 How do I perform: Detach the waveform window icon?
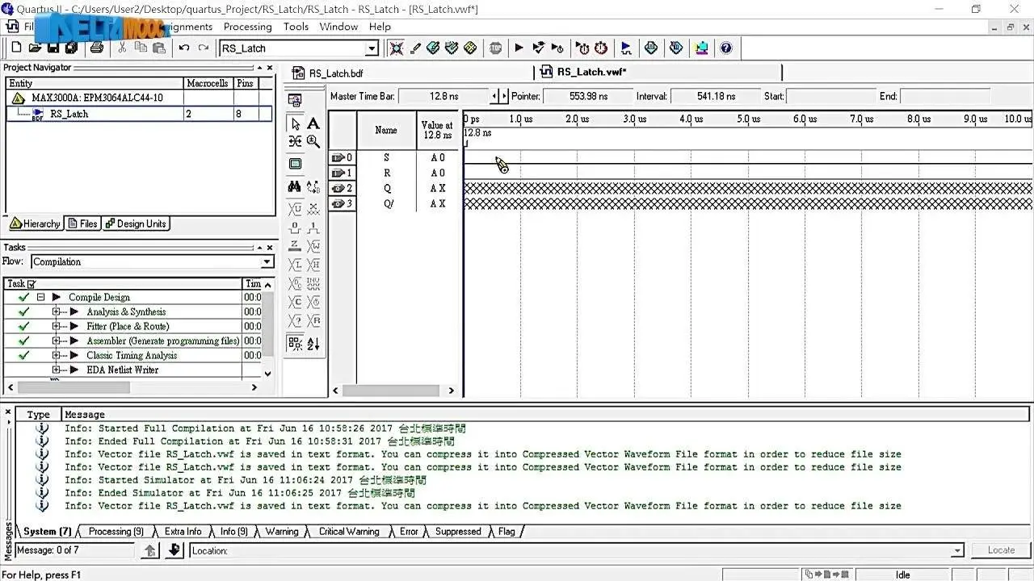click(x=295, y=100)
